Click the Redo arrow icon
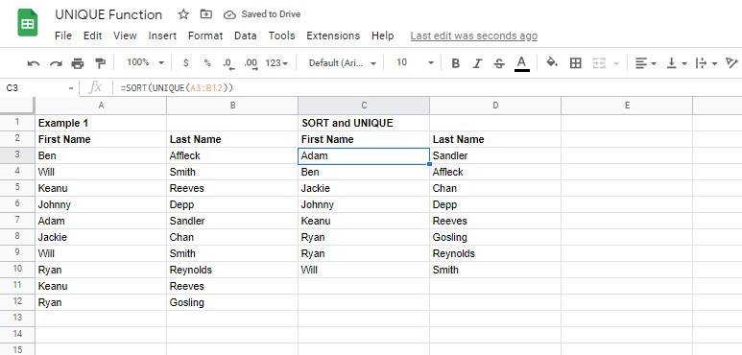Screen dimensions: 742x355 click(x=56, y=63)
